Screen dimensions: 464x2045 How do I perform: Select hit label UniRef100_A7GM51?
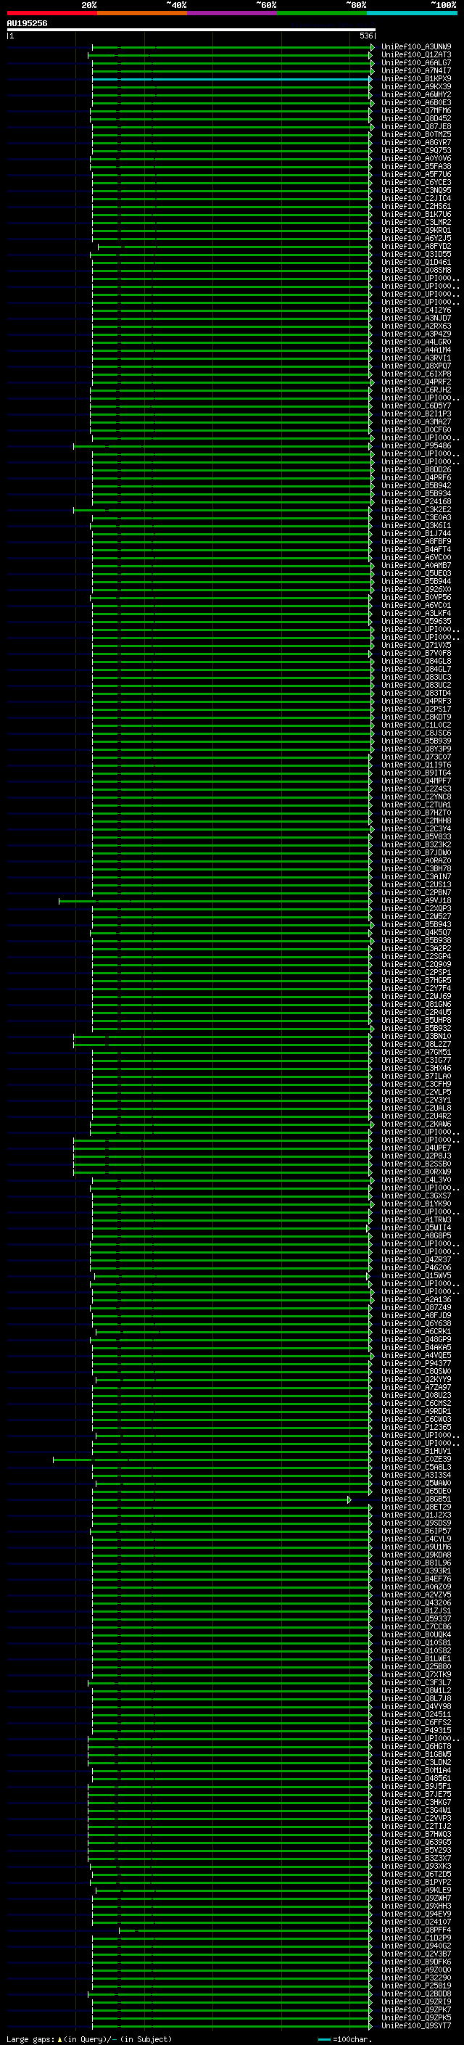pos(415,1053)
